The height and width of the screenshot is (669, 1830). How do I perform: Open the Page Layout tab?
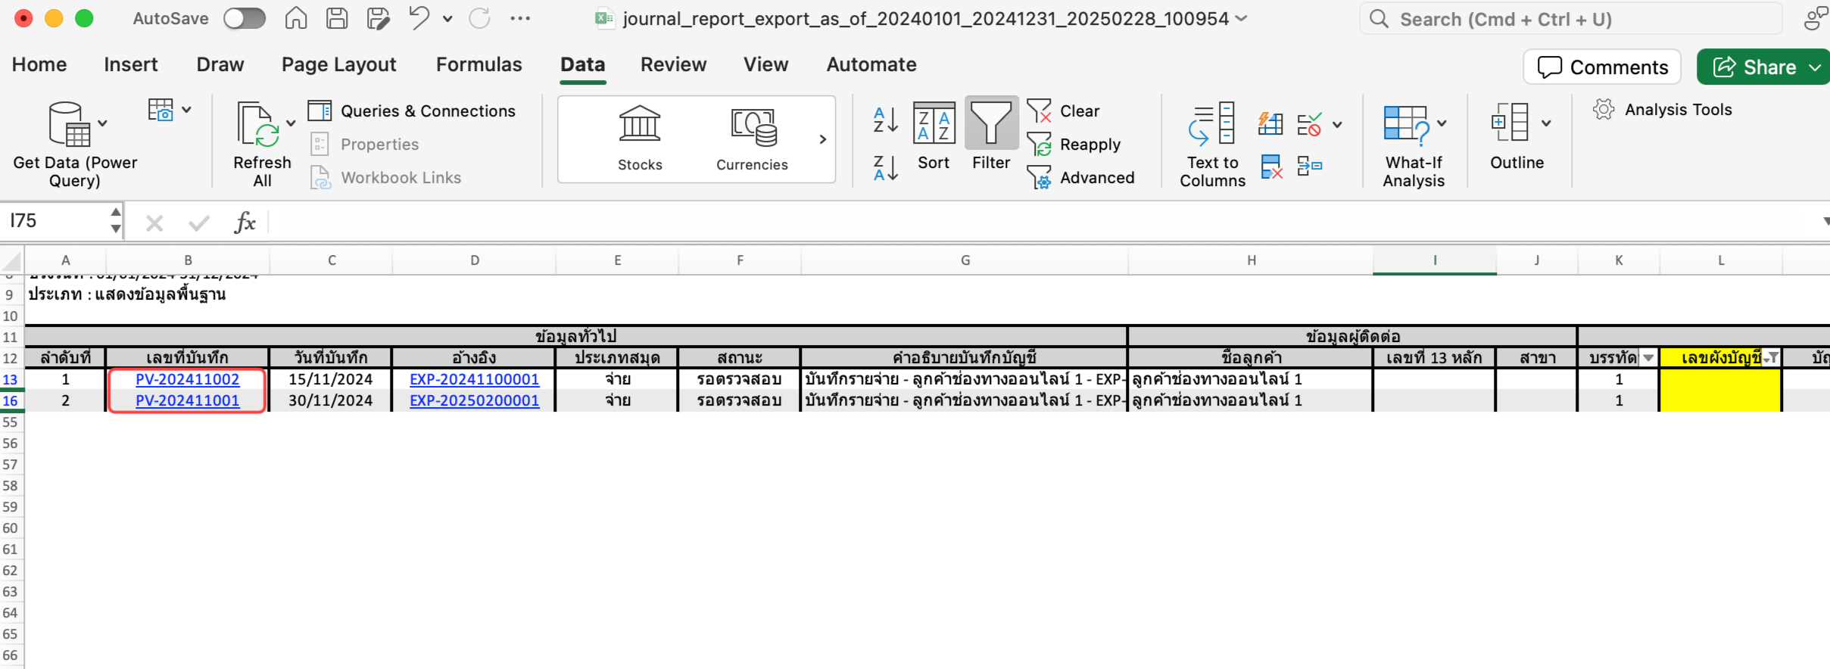click(x=339, y=65)
